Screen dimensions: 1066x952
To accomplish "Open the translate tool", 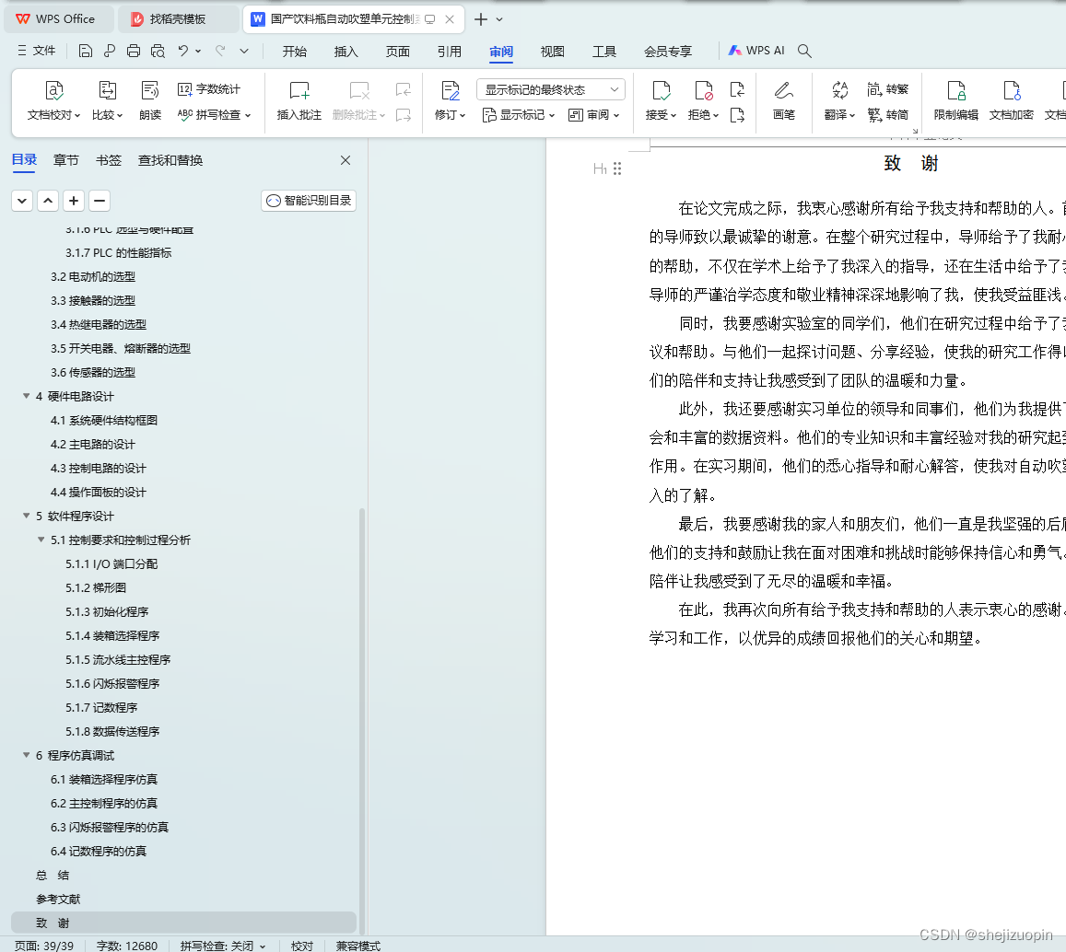I will point(839,100).
